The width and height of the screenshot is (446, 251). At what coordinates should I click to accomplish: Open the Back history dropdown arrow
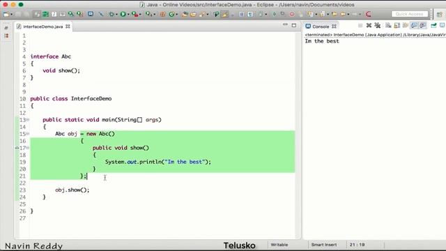[348, 14]
